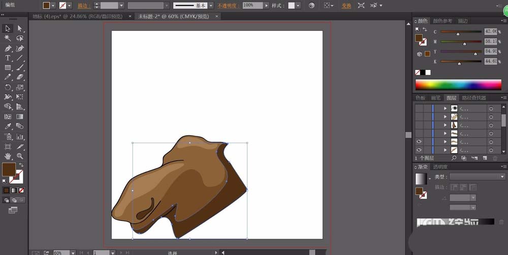Expand the first sublayer disclosure triangle
Screen dimensions: 508x255
pyautogui.click(x=446, y=108)
